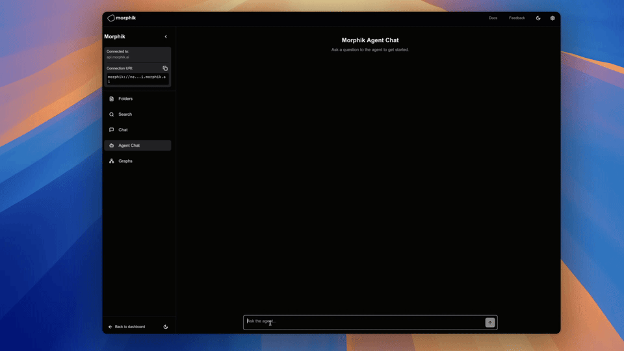
Task: Click the api.morphik.ai connected host text
Action: pos(118,57)
